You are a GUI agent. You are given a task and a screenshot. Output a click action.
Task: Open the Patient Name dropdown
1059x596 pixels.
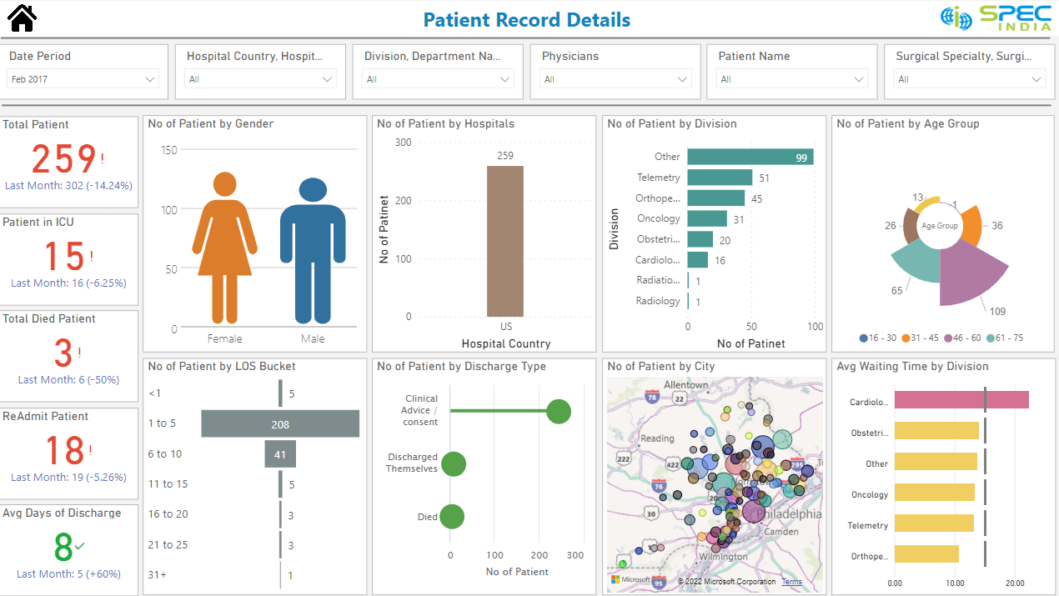point(793,79)
